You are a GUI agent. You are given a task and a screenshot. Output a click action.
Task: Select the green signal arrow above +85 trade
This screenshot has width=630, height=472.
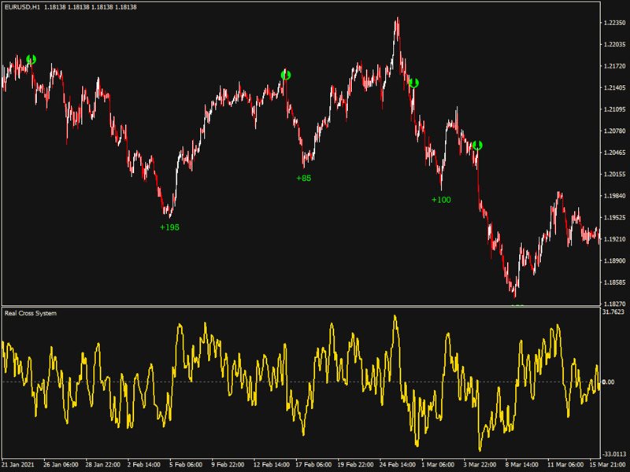click(x=286, y=75)
